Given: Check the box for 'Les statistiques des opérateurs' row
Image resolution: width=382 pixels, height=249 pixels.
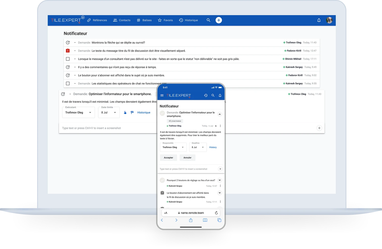Looking at the screenshot, I should (x=68, y=84).
